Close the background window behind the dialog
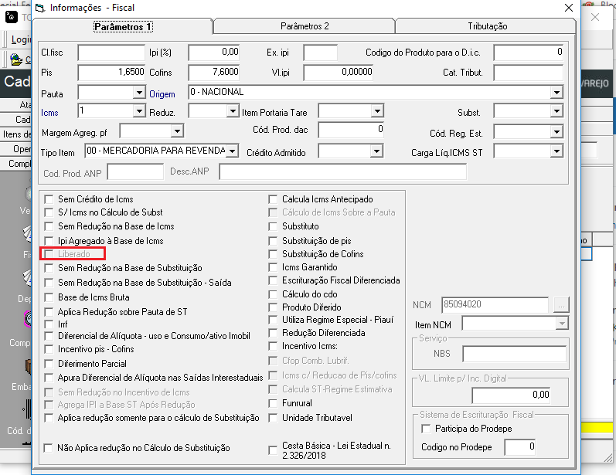The height and width of the screenshot is (475, 616). [595, 17]
